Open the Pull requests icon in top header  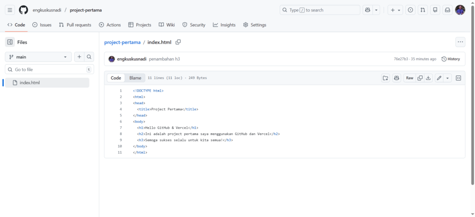(x=423, y=10)
